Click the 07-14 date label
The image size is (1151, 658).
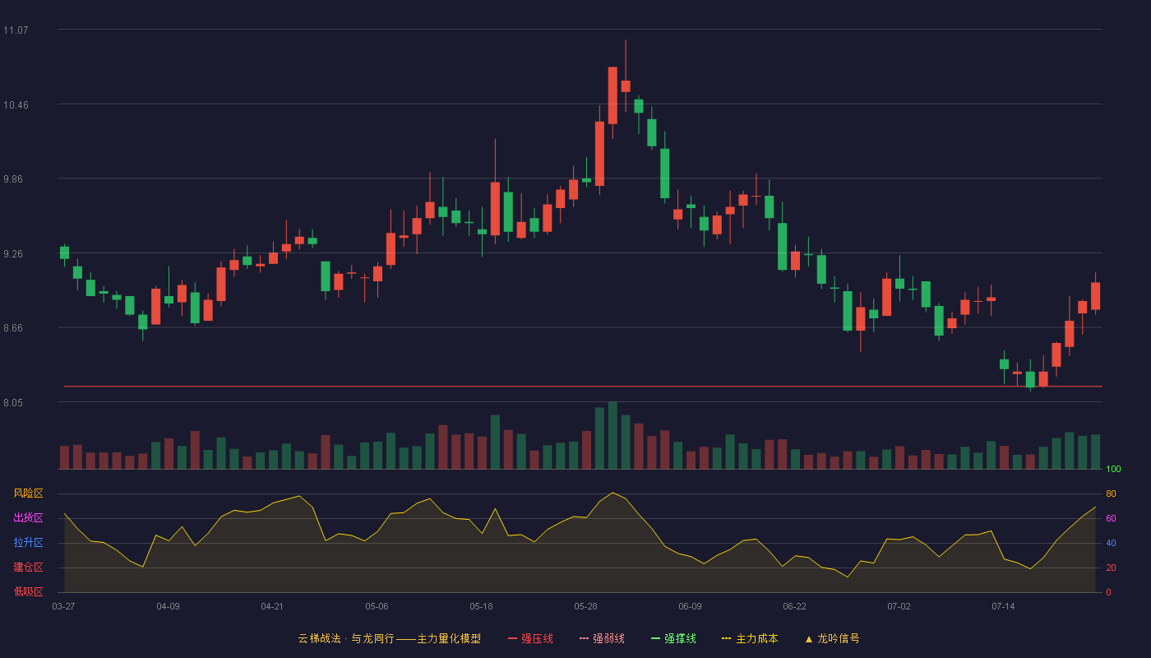(x=1003, y=606)
